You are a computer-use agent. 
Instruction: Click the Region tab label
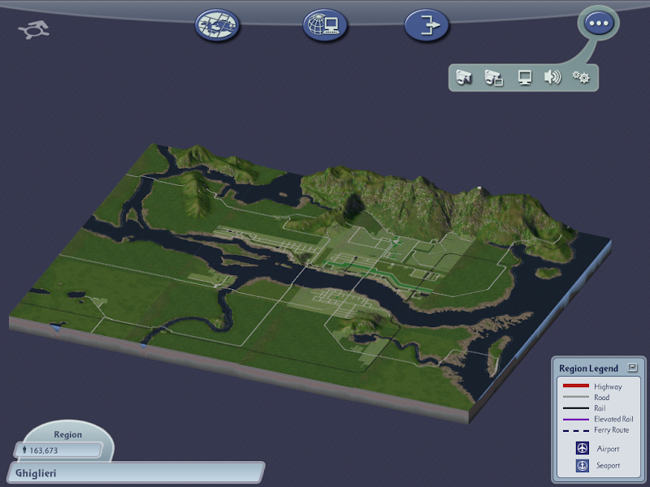click(x=67, y=434)
